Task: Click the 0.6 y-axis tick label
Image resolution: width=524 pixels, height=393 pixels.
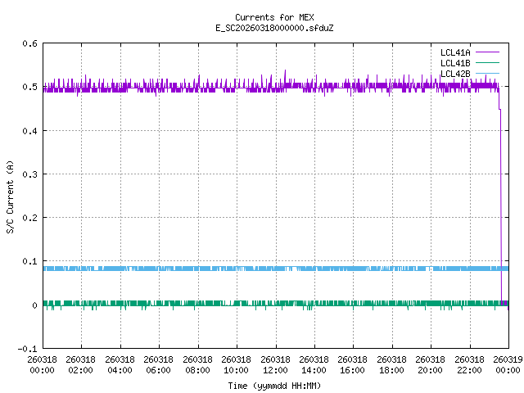Action: [27, 43]
